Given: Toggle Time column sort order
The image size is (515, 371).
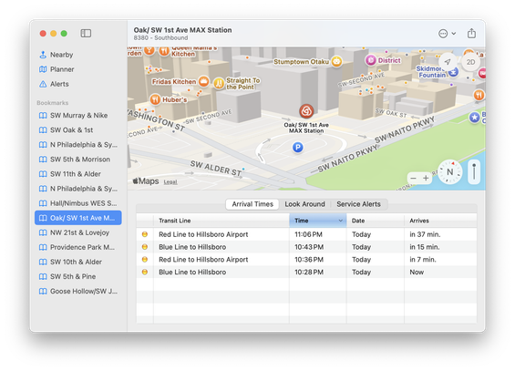Looking at the screenshot, I should point(317,221).
